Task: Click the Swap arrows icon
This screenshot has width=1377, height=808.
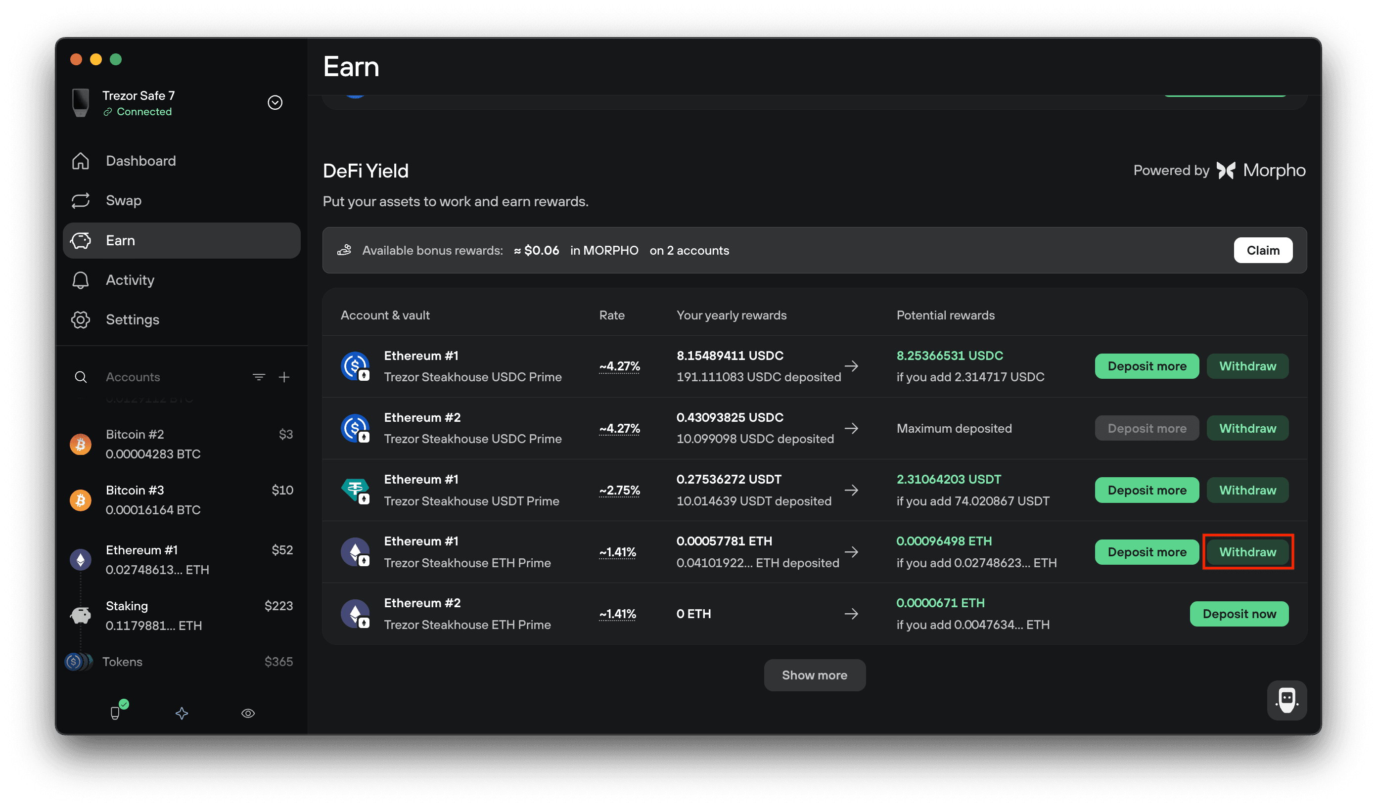Action: tap(80, 200)
